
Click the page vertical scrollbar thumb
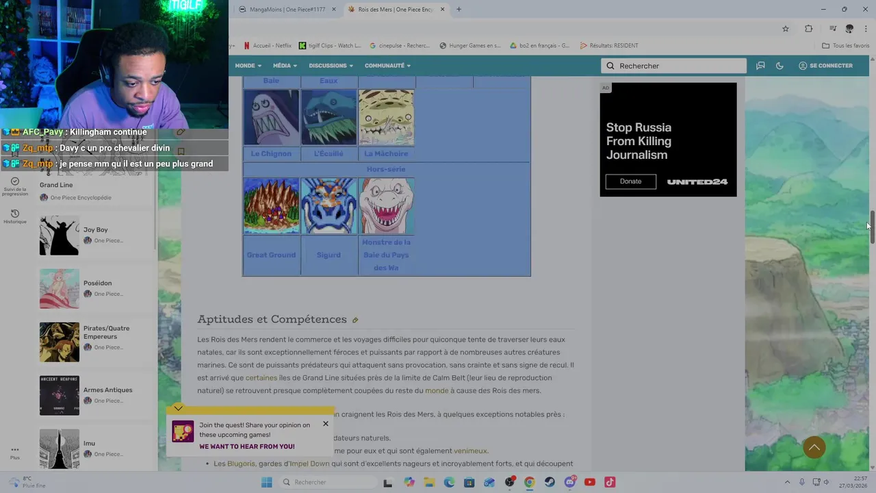(x=871, y=227)
